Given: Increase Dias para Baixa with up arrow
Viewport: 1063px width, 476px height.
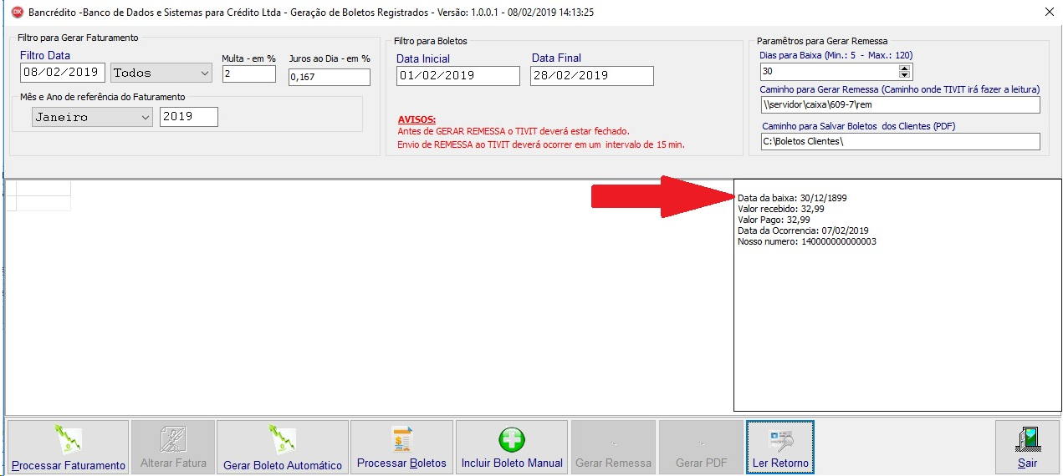Looking at the screenshot, I should click(905, 68).
